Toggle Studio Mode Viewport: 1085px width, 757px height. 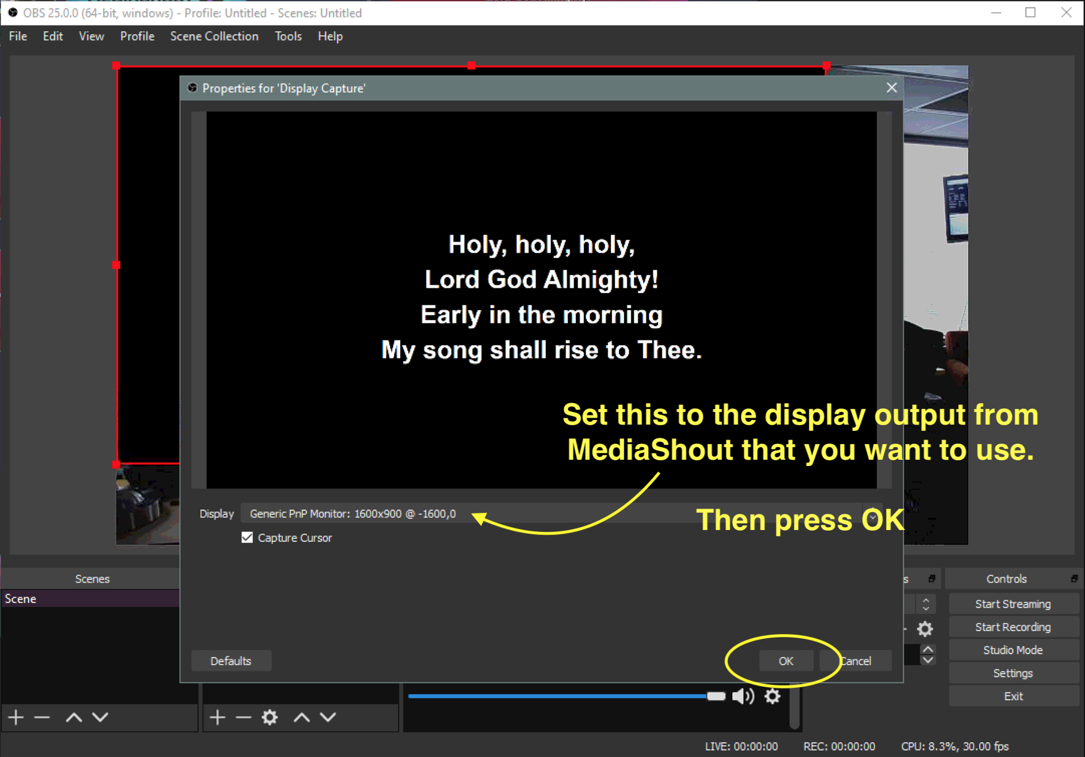click(x=1013, y=650)
